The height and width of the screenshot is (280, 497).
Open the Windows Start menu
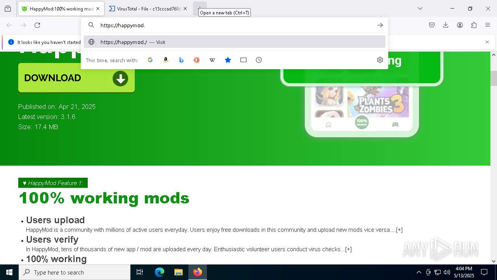click(9, 272)
